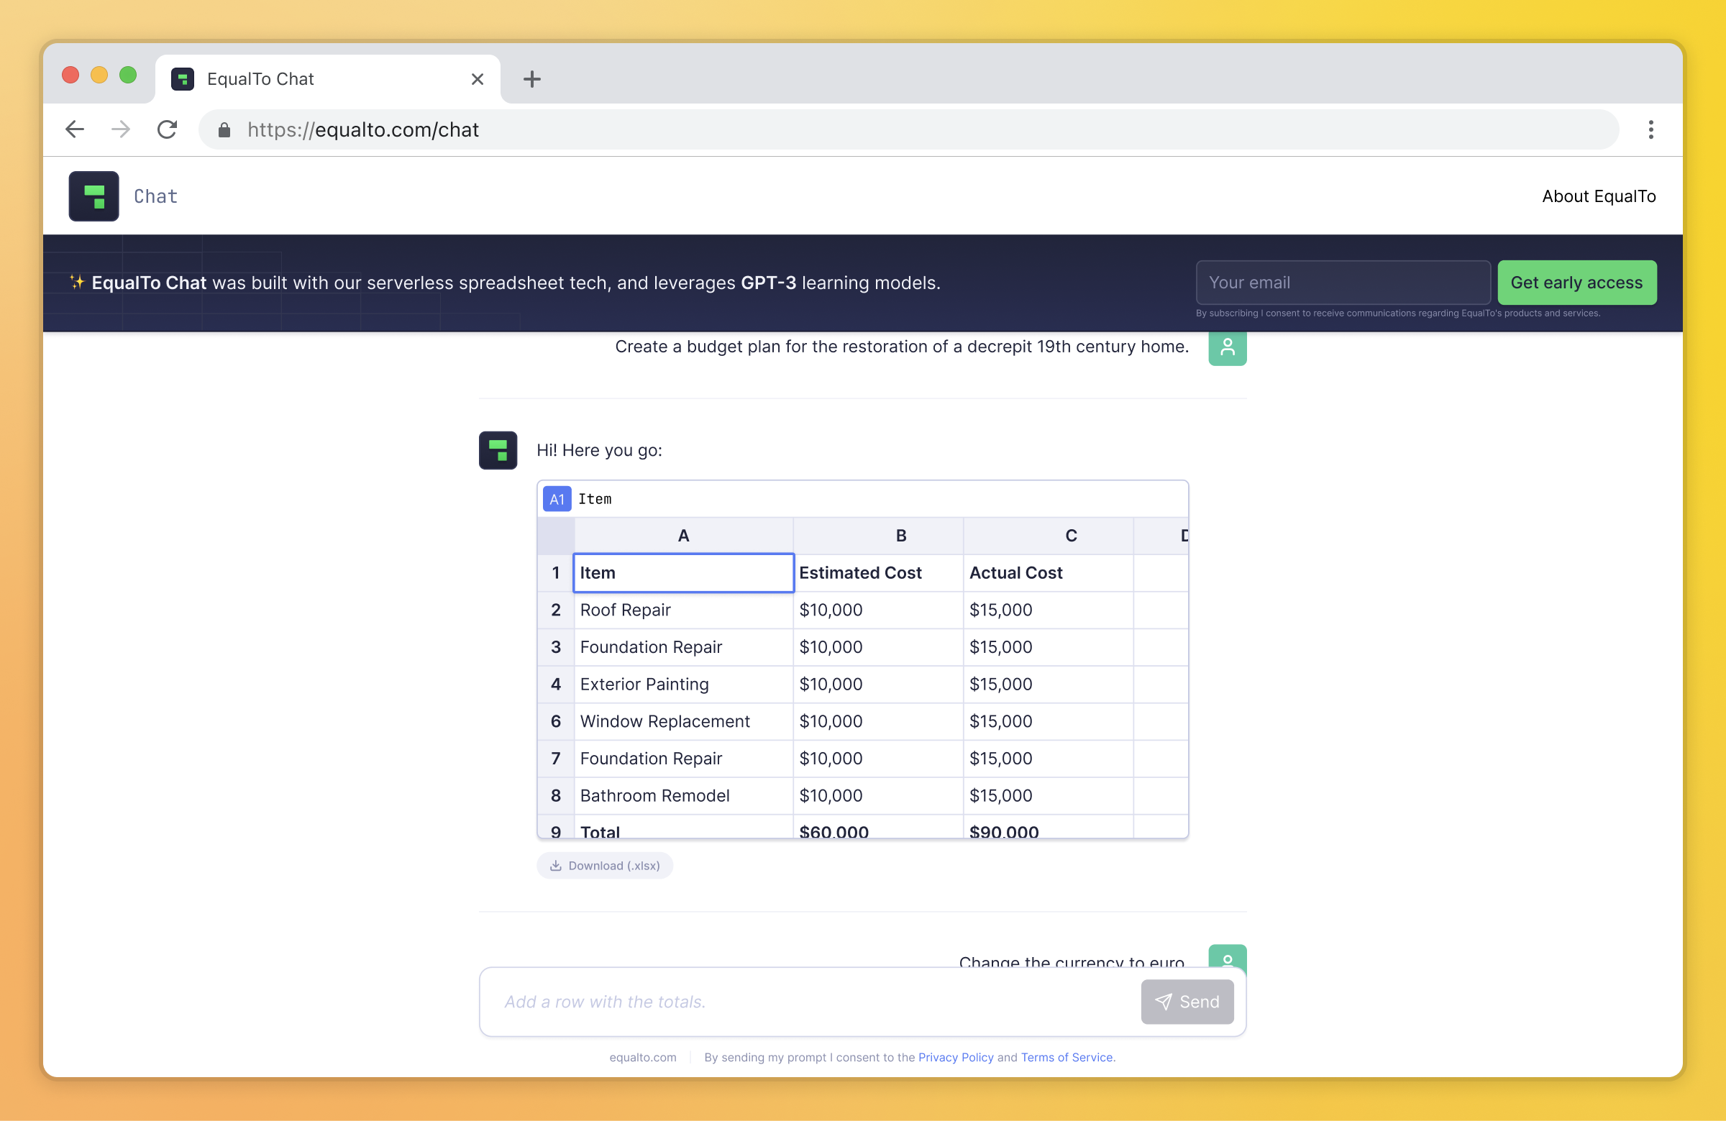The image size is (1726, 1121).
Task: Reload the page with the refresh icon
Action: pyautogui.click(x=168, y=130)
